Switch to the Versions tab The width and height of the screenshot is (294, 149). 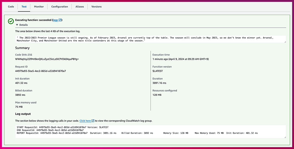96,7
